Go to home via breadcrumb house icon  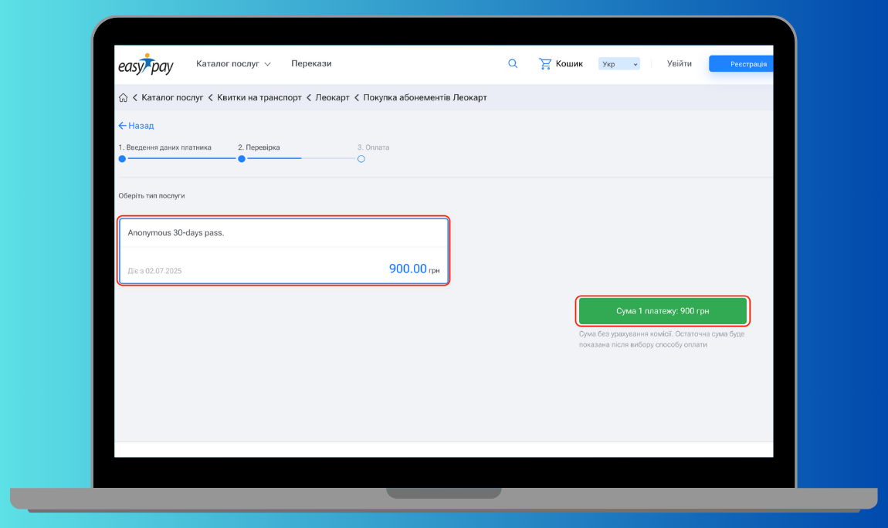tap(123, 97)
